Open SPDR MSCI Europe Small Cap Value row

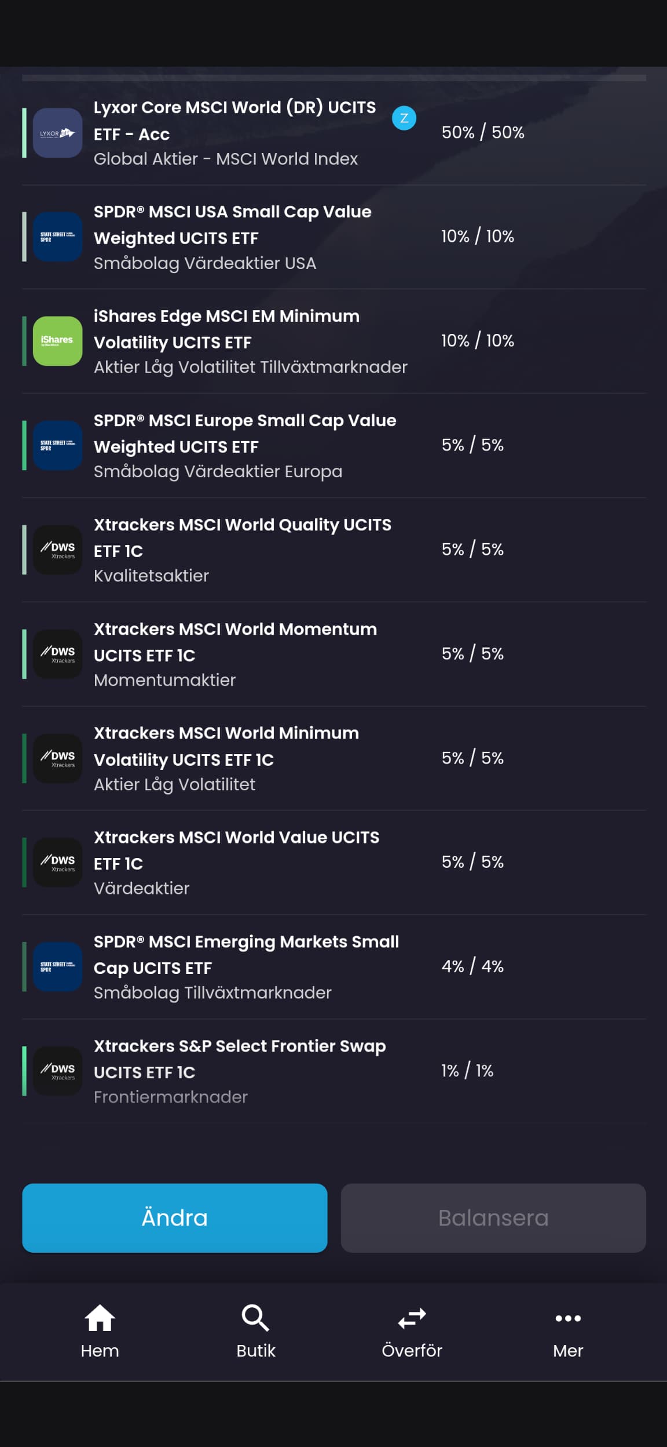pos(245,434)
